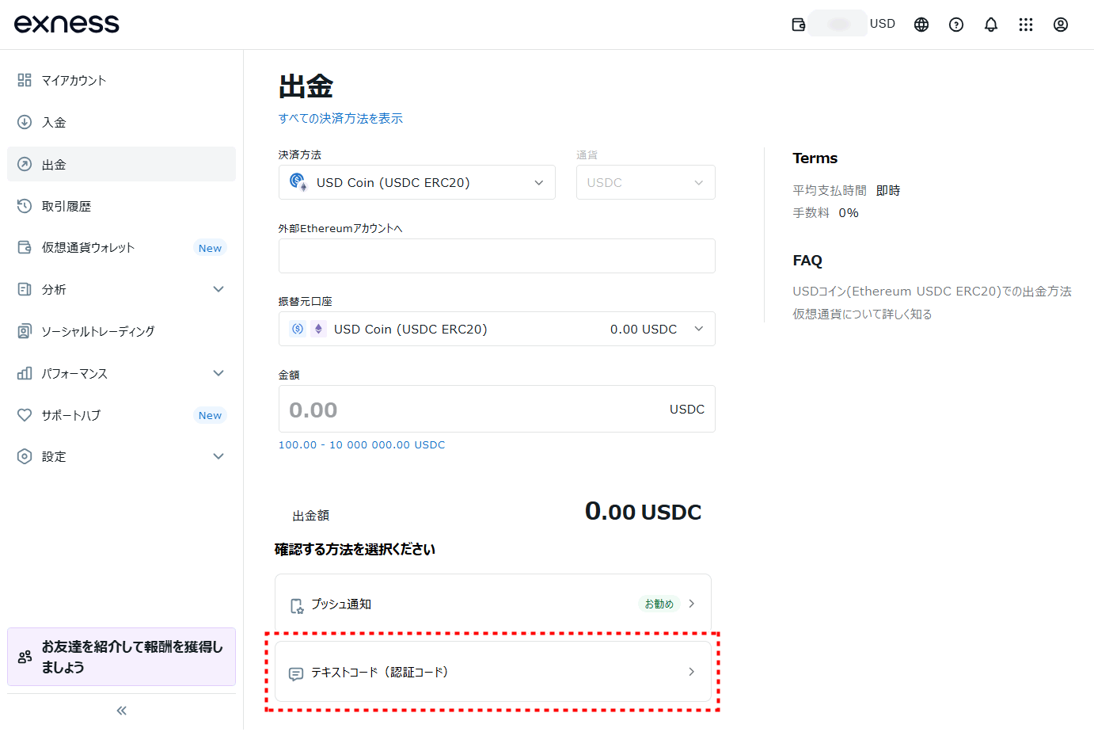
Task: Open 仮想通貨ウォレット in sidebar
Action: tap(121, 247)
